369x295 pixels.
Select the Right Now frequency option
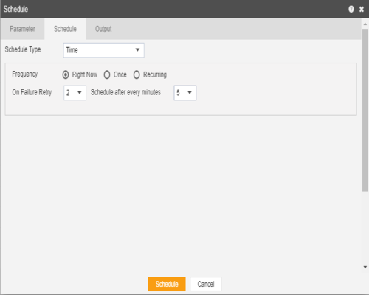click(x=66, y=74)
